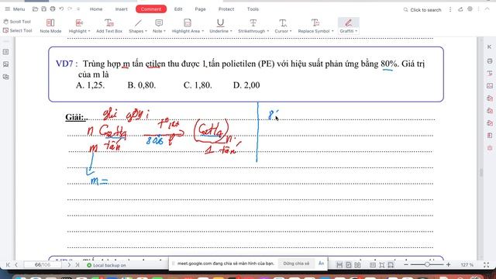Expand the Strikethrough dropdown arrow
The width and height of the screenshot is (496, 279).
[x=267, y=31]
